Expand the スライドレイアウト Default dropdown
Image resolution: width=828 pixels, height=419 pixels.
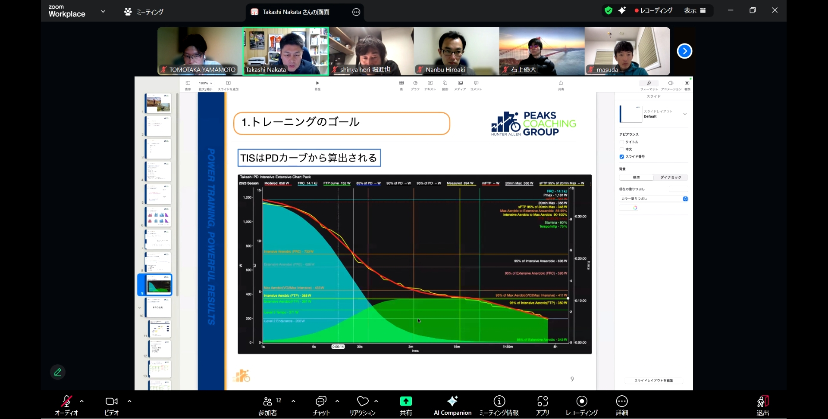(x=685, y=114)
